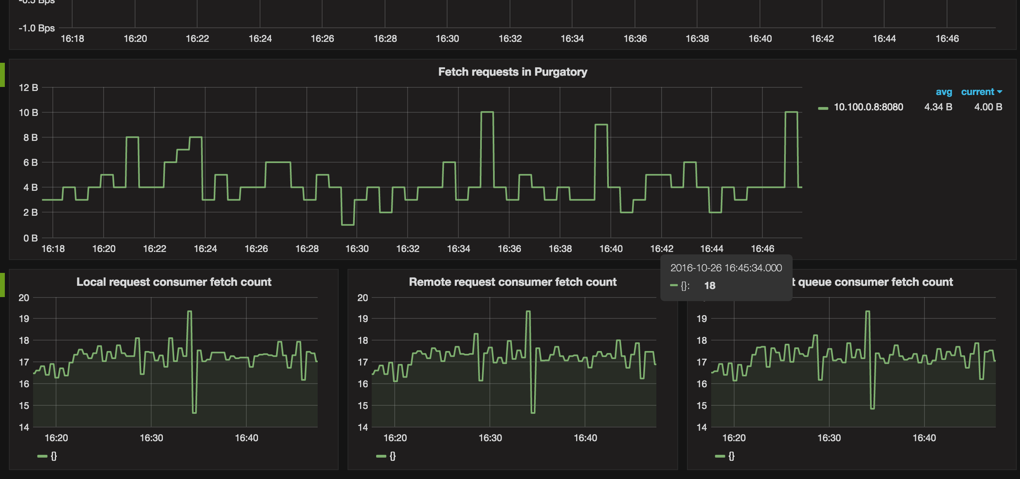Open the Remote request consumer fetch count title menu

[512, 282]
